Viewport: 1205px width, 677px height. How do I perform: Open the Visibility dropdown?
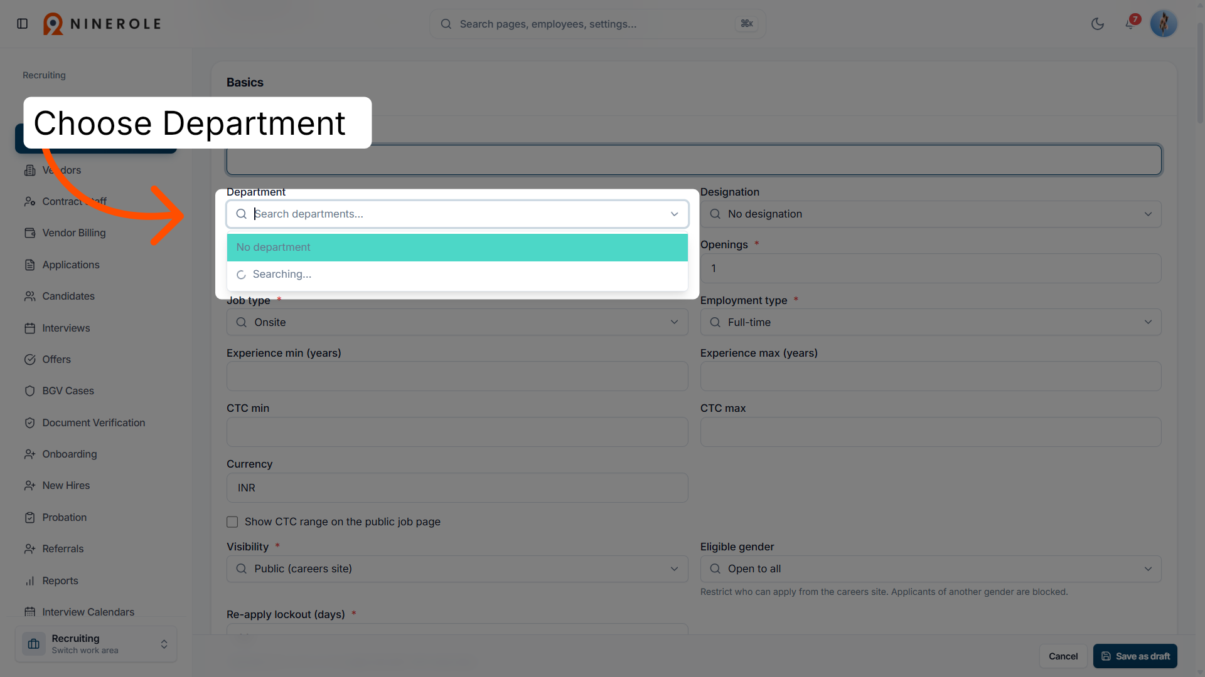pos(457,569)
